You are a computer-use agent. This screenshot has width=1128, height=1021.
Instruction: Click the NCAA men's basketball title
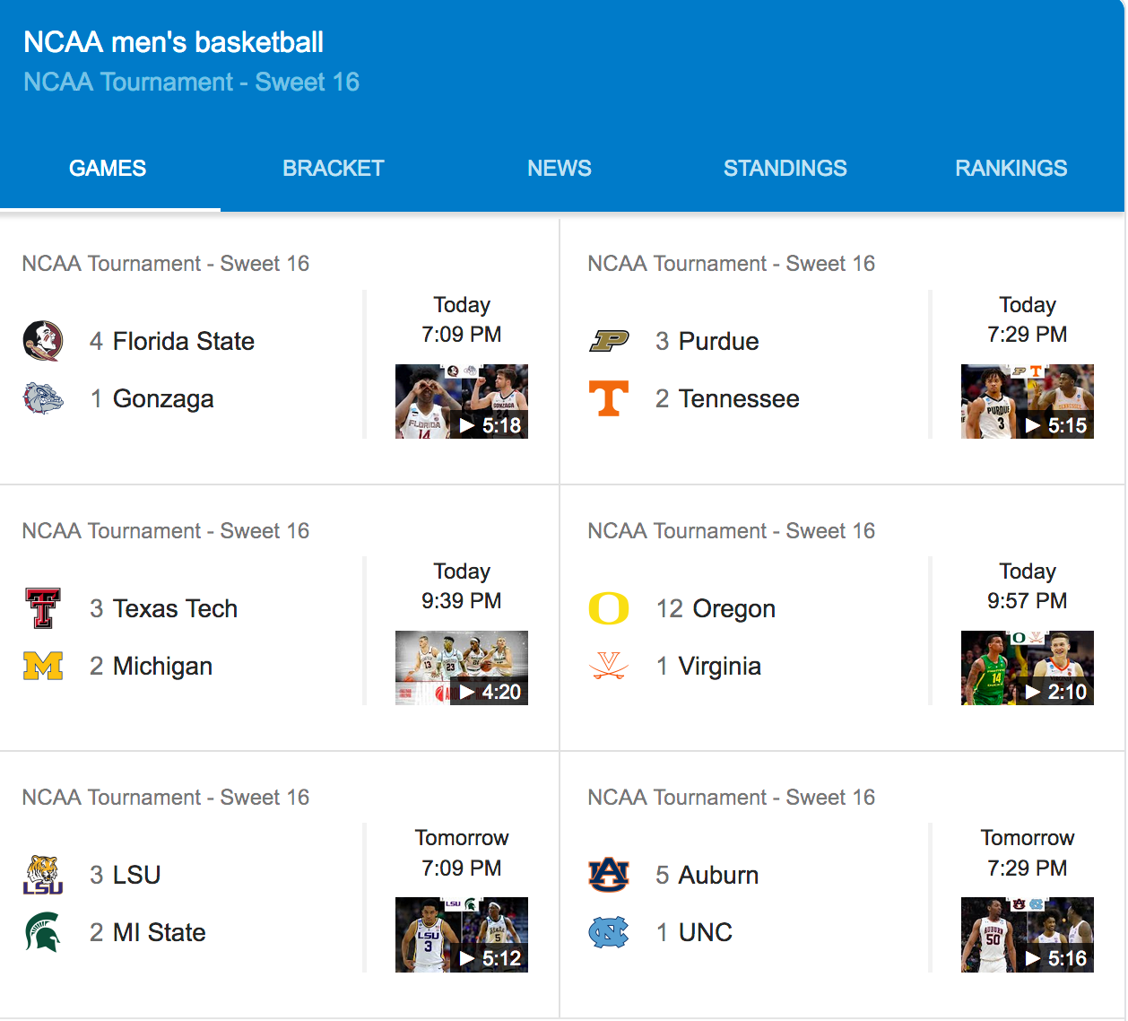[x=173, y=42]
